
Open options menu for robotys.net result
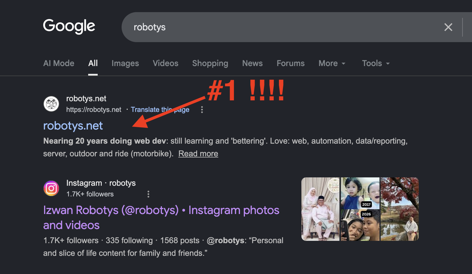(202, 110)
